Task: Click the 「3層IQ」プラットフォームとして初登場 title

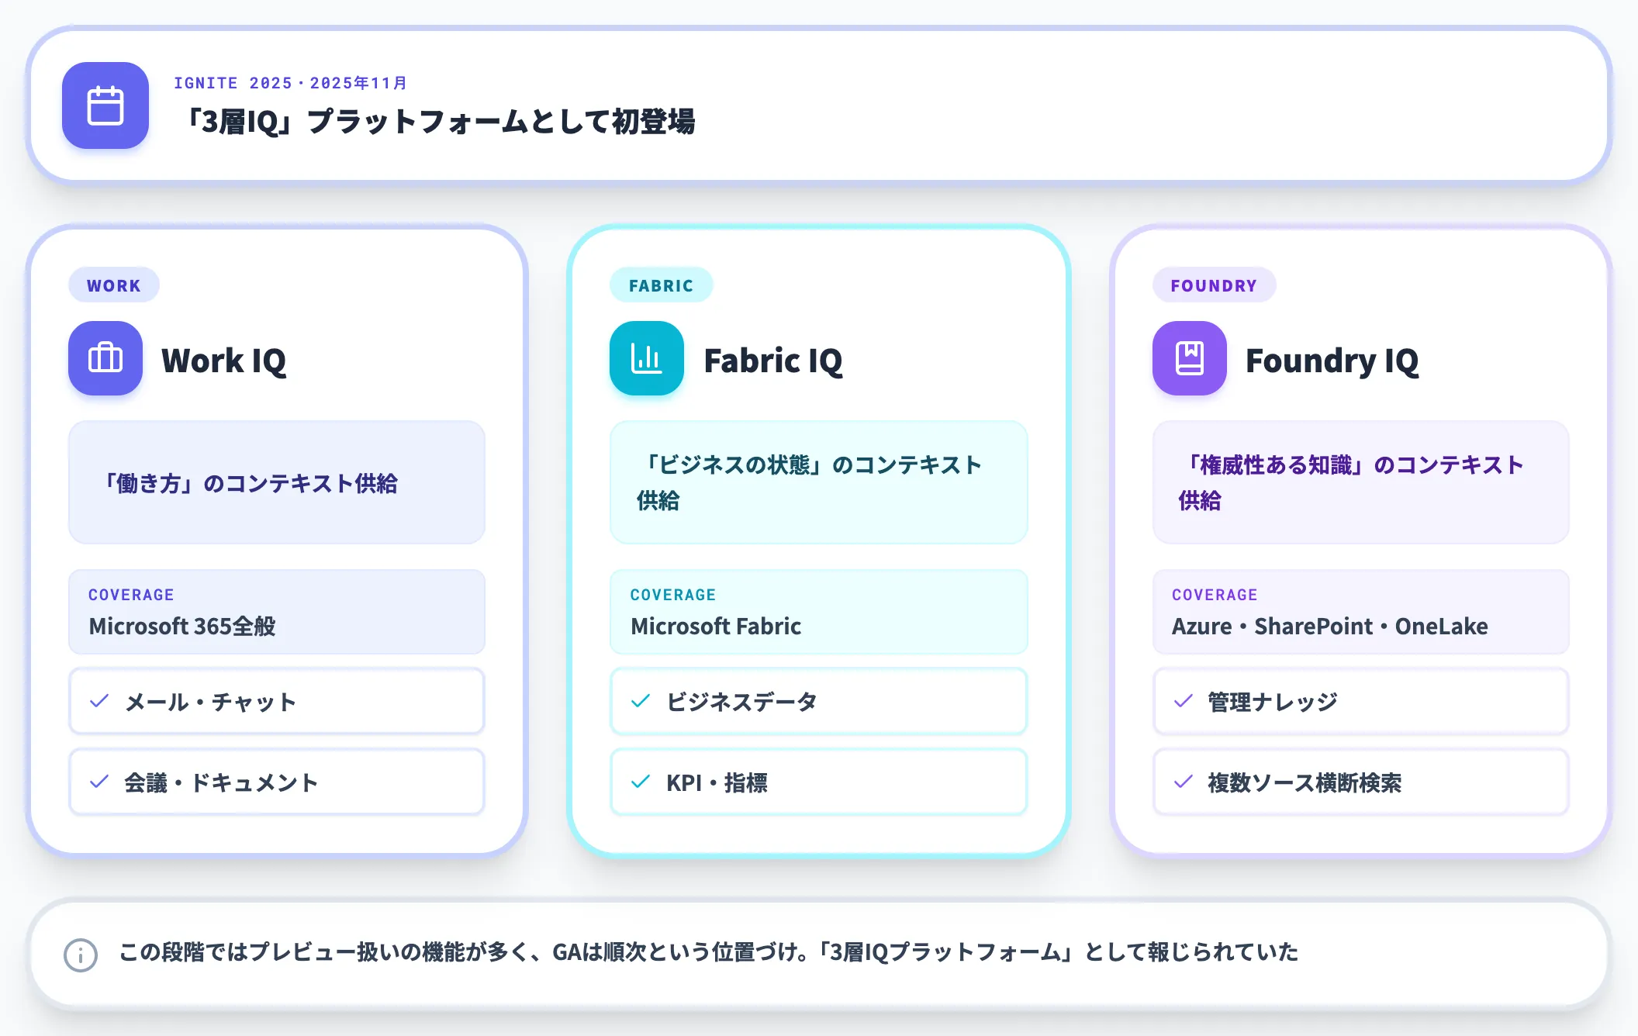Action: tap(441, 122)
